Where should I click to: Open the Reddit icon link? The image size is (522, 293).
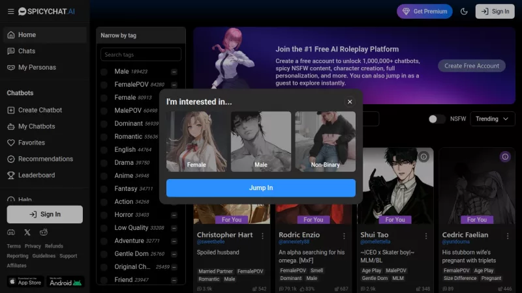(x=44, y=232)
